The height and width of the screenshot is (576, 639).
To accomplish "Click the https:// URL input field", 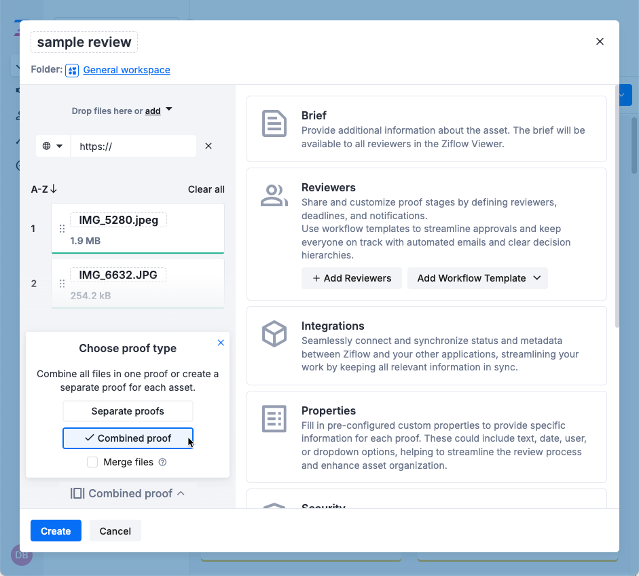I will [134, 146].
